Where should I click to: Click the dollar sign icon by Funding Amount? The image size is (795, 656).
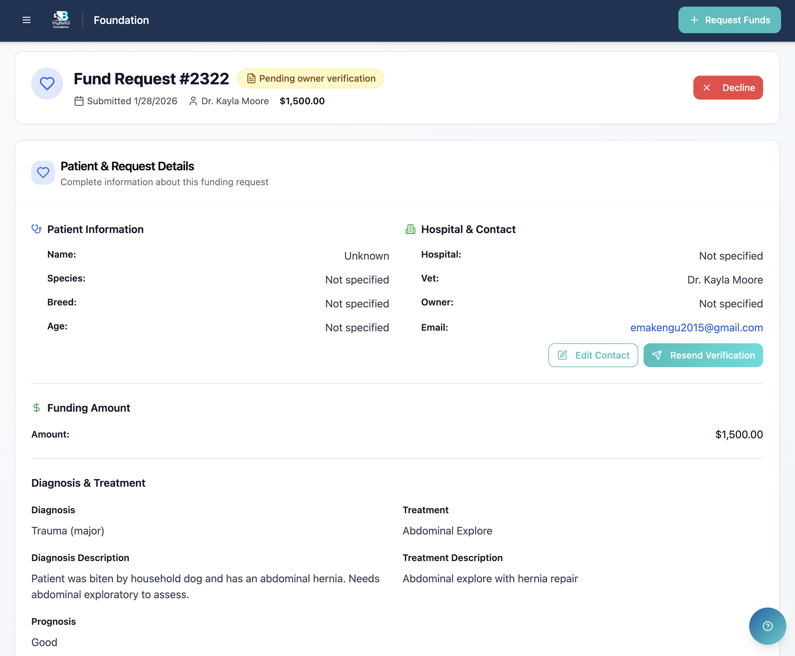coord(36,408)
